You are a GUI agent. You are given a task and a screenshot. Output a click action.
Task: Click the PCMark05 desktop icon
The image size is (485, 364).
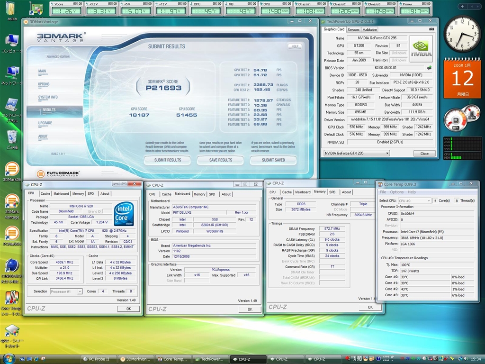coord(11,233)
